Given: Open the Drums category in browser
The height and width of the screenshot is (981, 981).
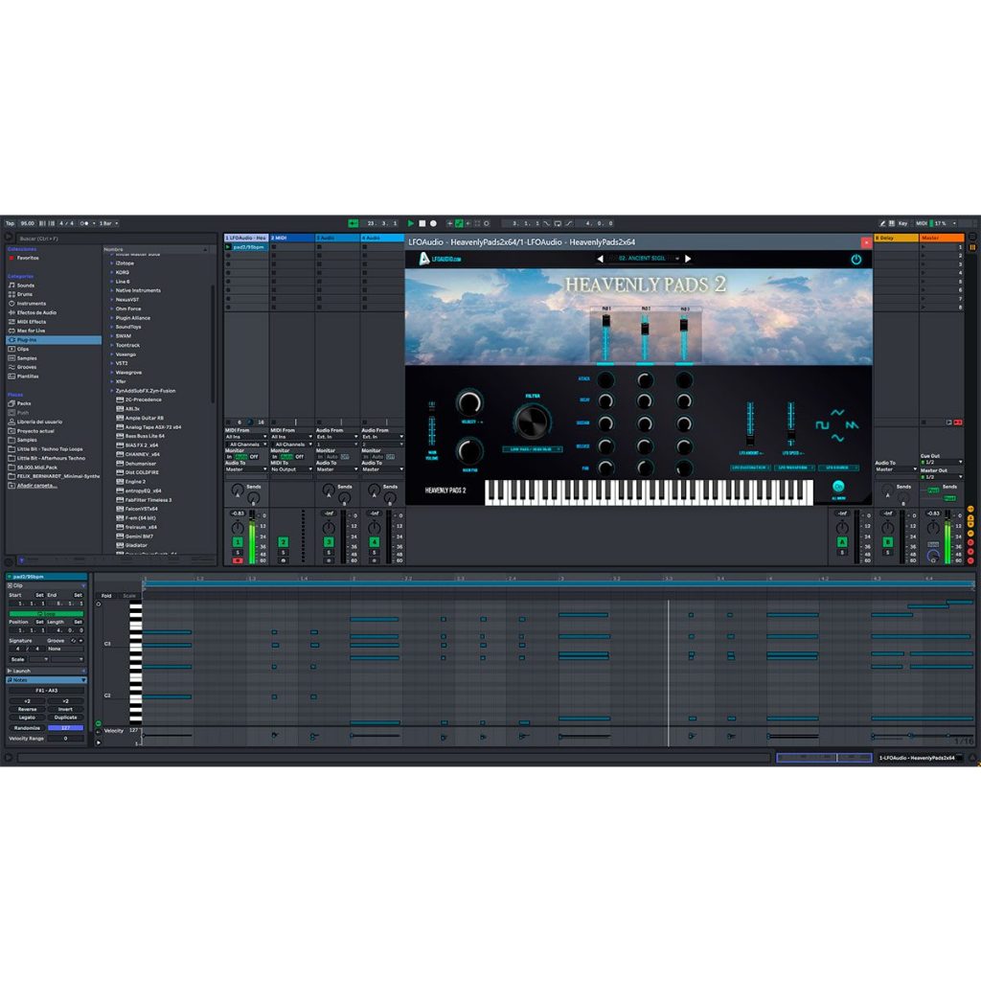Looking at the screenshot, I should (24, 294).
